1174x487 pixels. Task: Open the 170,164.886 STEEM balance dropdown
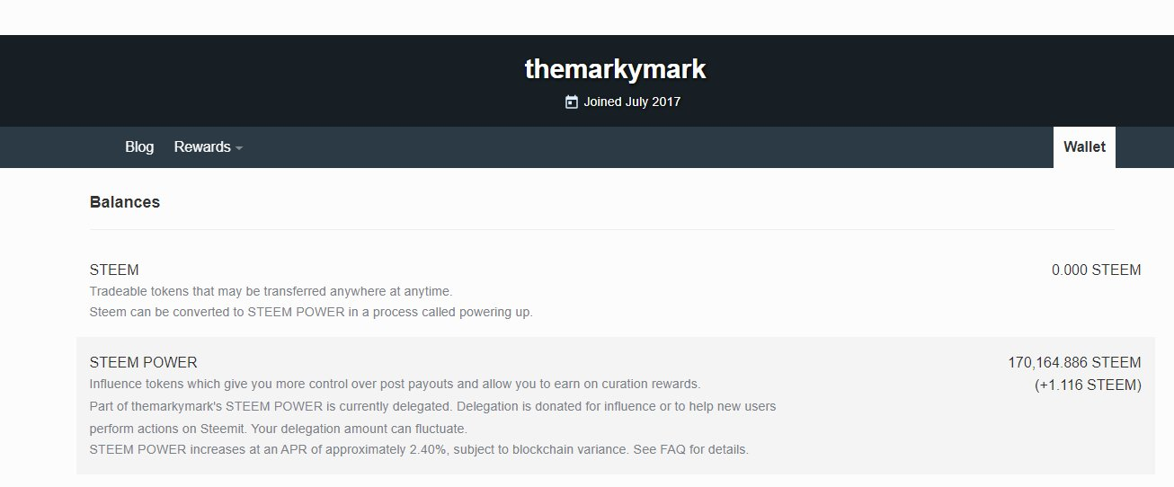1074,363
